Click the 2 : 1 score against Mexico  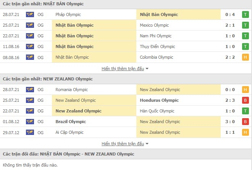(x=230, y=25)
